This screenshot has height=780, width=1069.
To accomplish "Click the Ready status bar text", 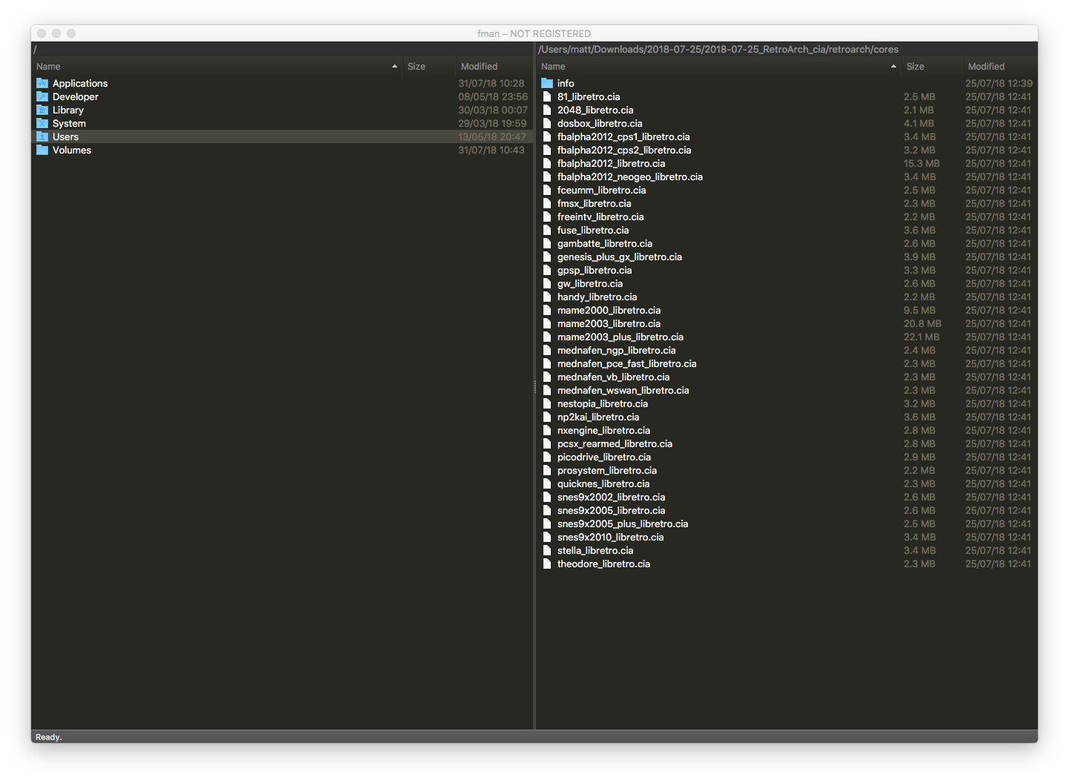I will [x=48, y=736].
